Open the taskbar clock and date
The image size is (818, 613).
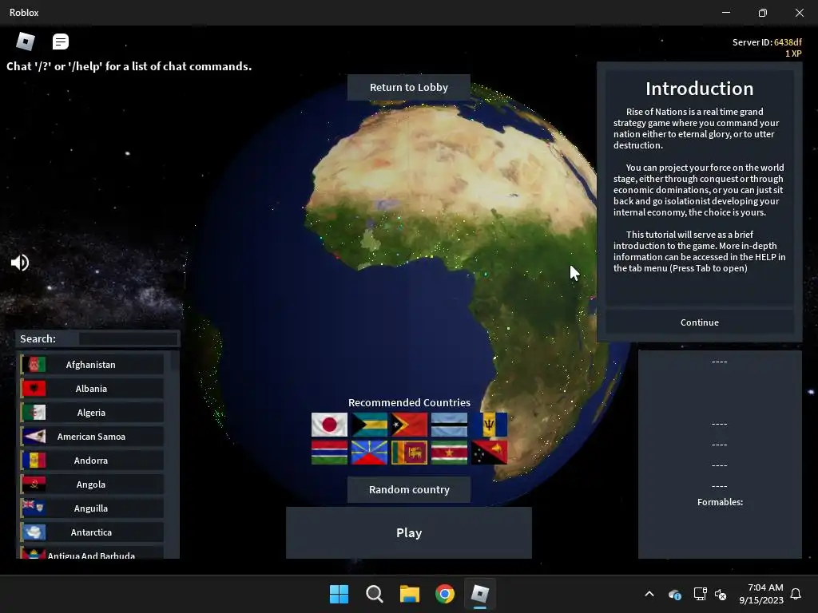click(761, 594)
